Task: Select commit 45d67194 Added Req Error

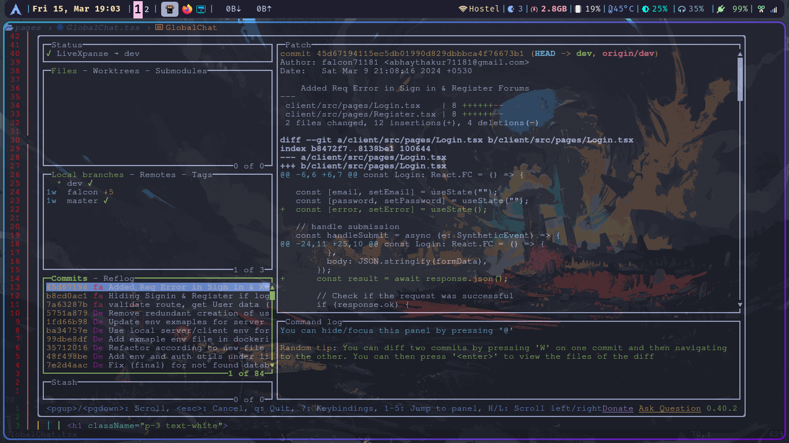Action: 158,287
